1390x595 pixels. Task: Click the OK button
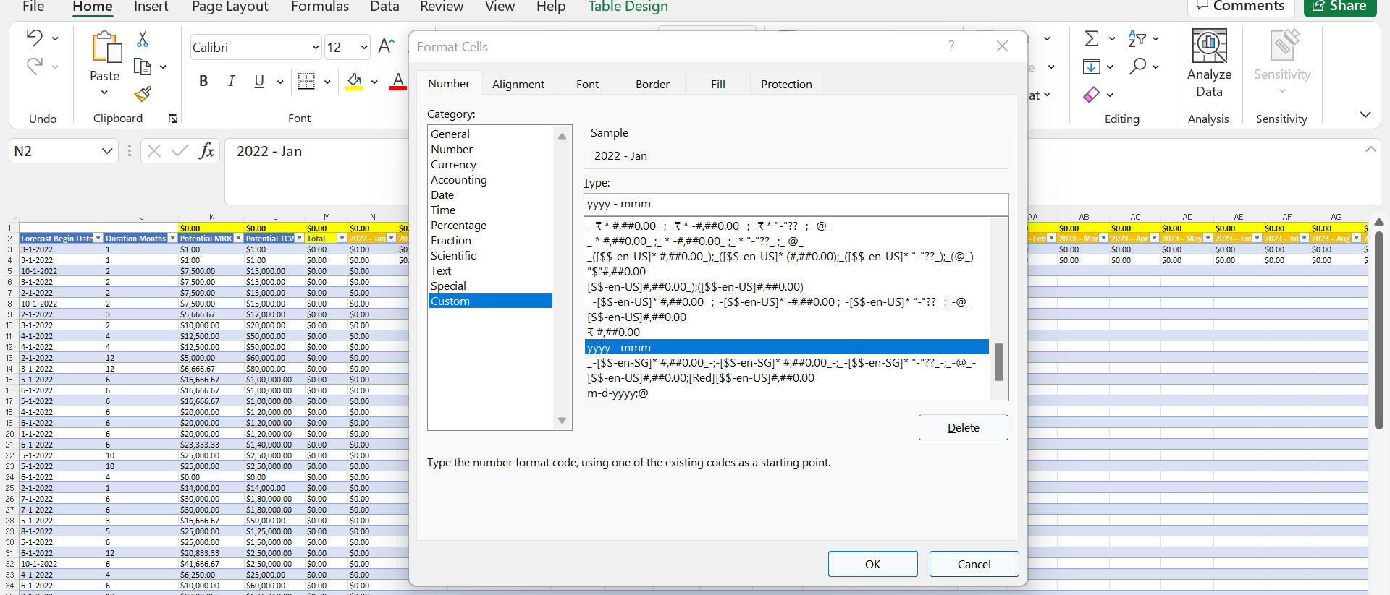tap(873, 564)
